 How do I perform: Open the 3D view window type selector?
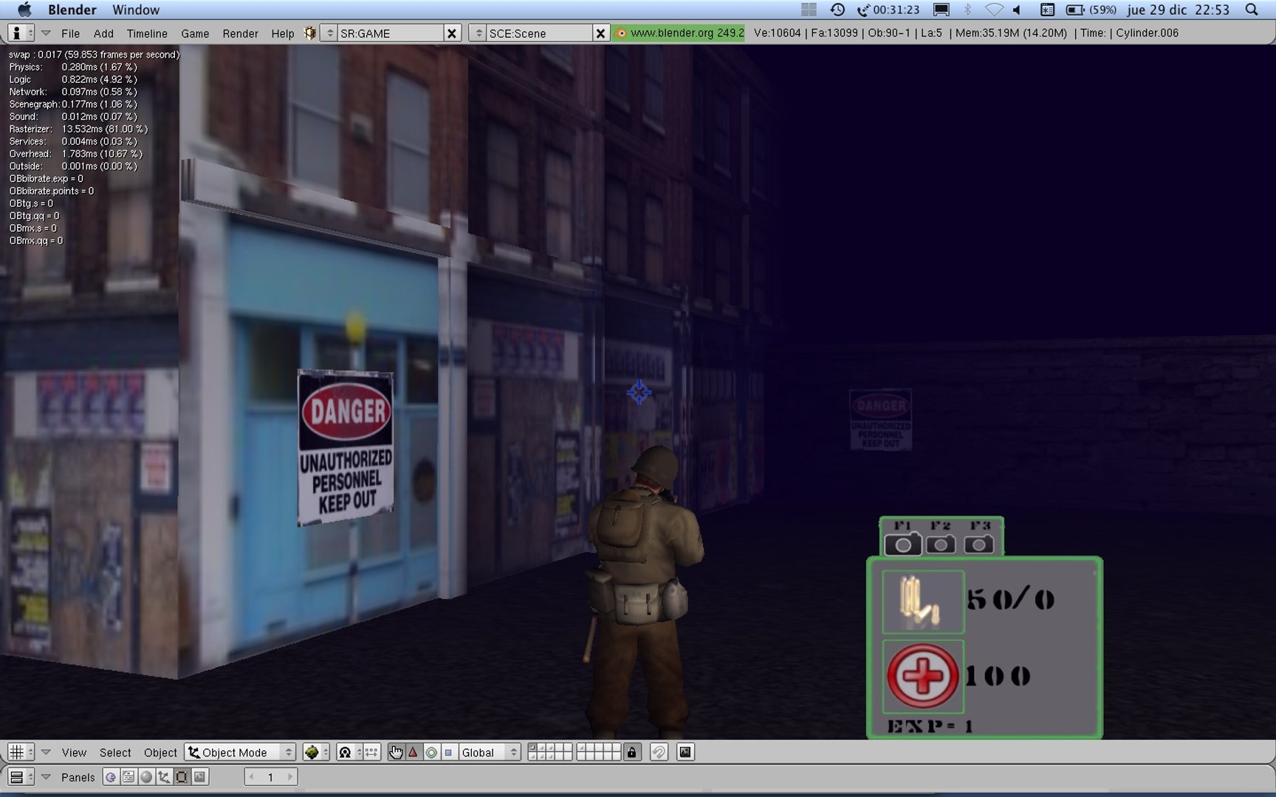(x=21, y=752)
